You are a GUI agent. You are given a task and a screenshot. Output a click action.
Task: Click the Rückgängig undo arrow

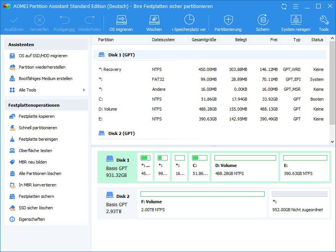[64, 20]
